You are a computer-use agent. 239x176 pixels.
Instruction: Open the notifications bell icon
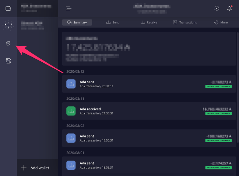pos(229,8)
